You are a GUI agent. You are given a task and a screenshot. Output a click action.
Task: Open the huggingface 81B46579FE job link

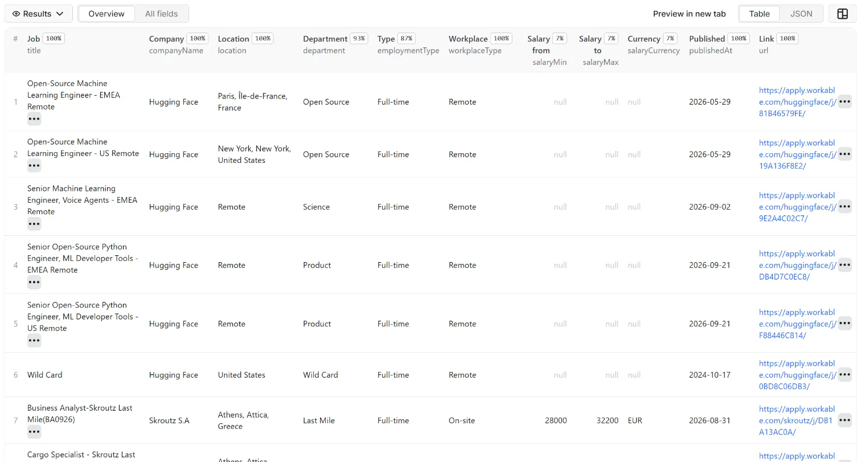(x=797, y=102)
